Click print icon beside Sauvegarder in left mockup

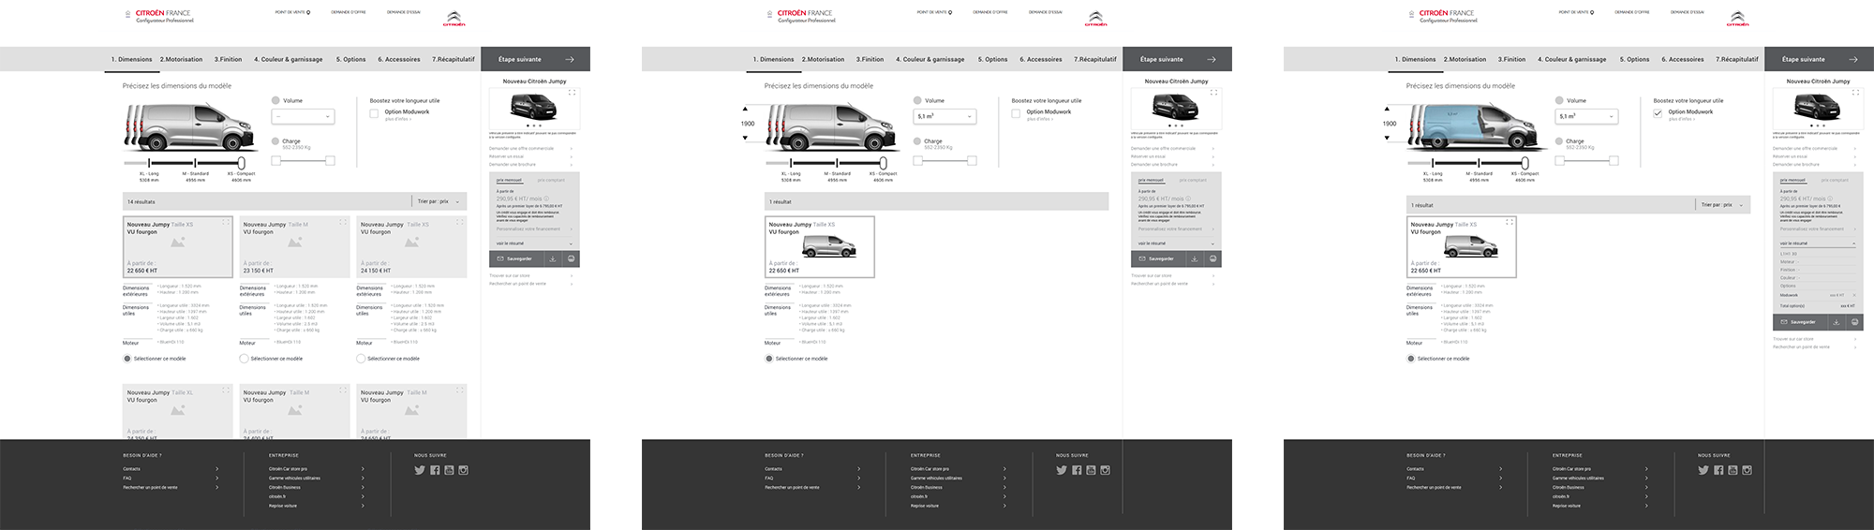[x=572, y=258]
